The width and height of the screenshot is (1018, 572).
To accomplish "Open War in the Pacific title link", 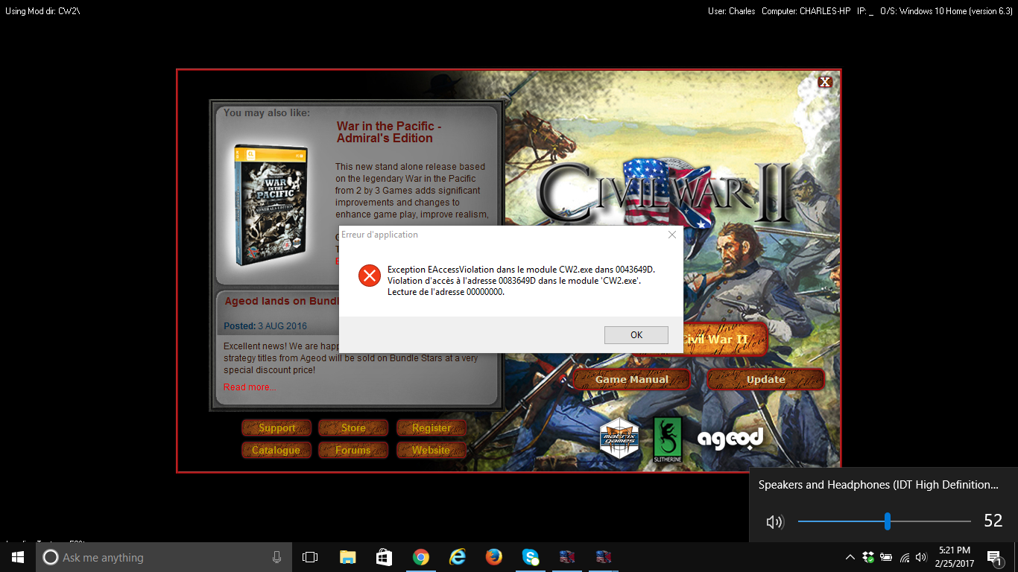I will pyautogui.click(x=389, y=132).
